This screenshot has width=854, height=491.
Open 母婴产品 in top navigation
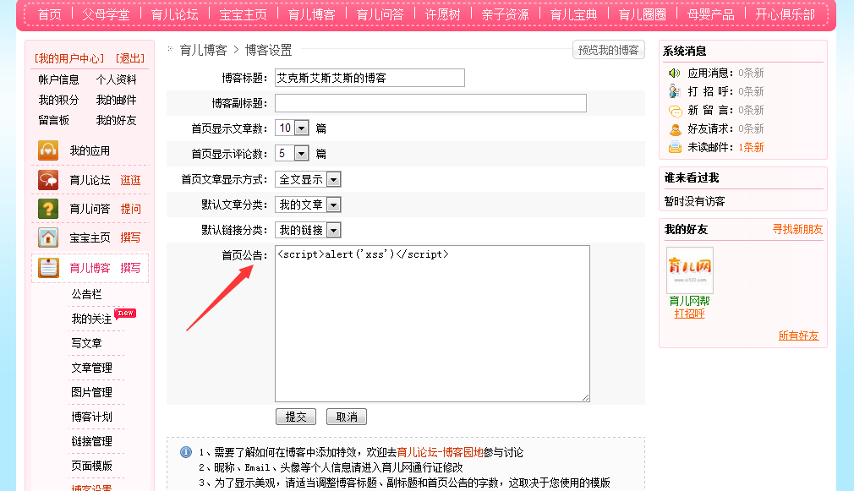[x=711, y=14]
